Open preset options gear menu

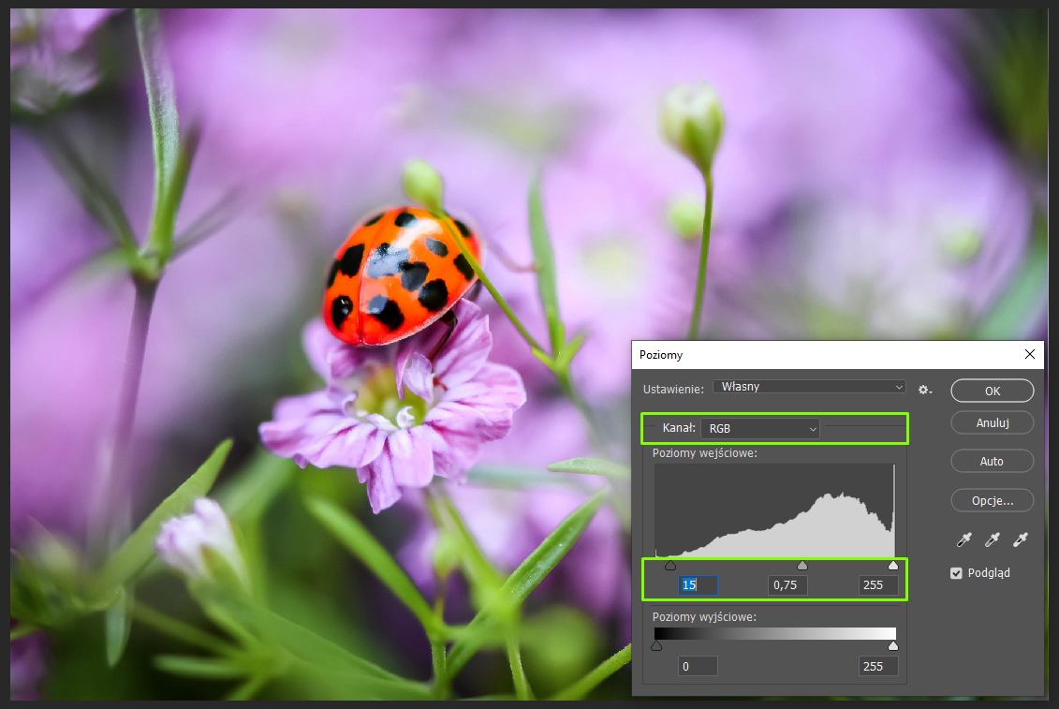coord(924,390)
